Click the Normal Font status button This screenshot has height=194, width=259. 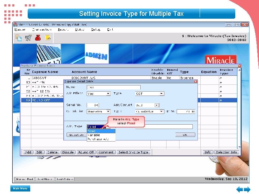click(x=24, y=179)
